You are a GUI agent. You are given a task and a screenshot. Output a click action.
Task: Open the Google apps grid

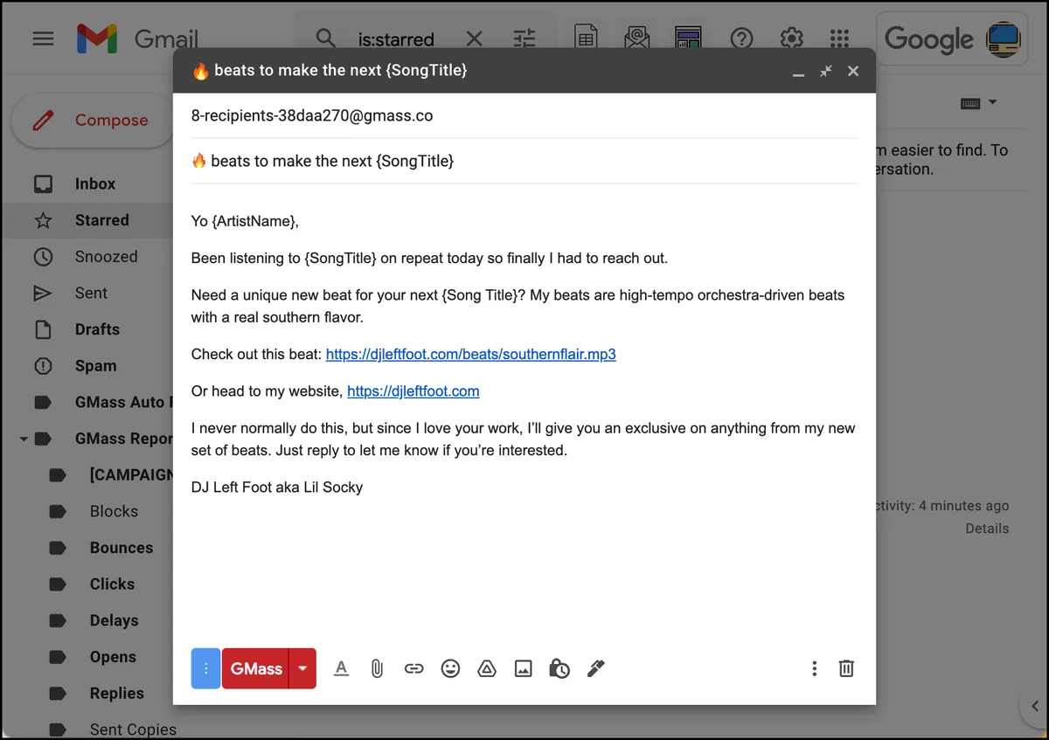[839, 38]
